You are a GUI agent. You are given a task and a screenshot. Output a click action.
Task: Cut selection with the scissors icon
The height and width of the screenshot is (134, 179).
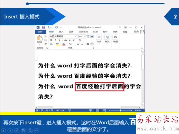45,36
